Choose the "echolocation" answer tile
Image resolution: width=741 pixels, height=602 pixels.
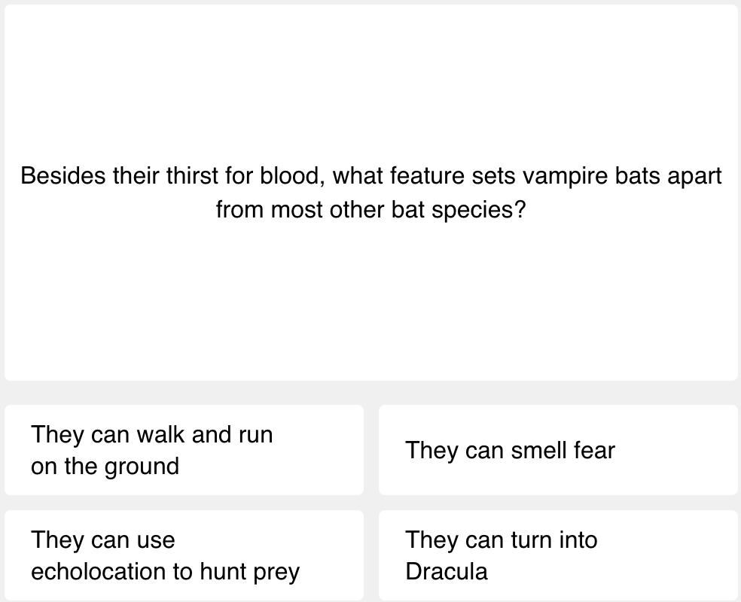184,555
